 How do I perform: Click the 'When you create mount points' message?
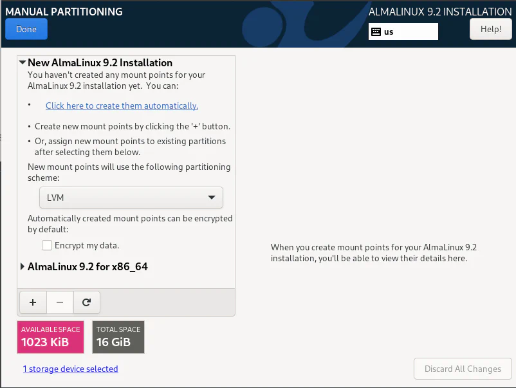click(x=374, y=253)
